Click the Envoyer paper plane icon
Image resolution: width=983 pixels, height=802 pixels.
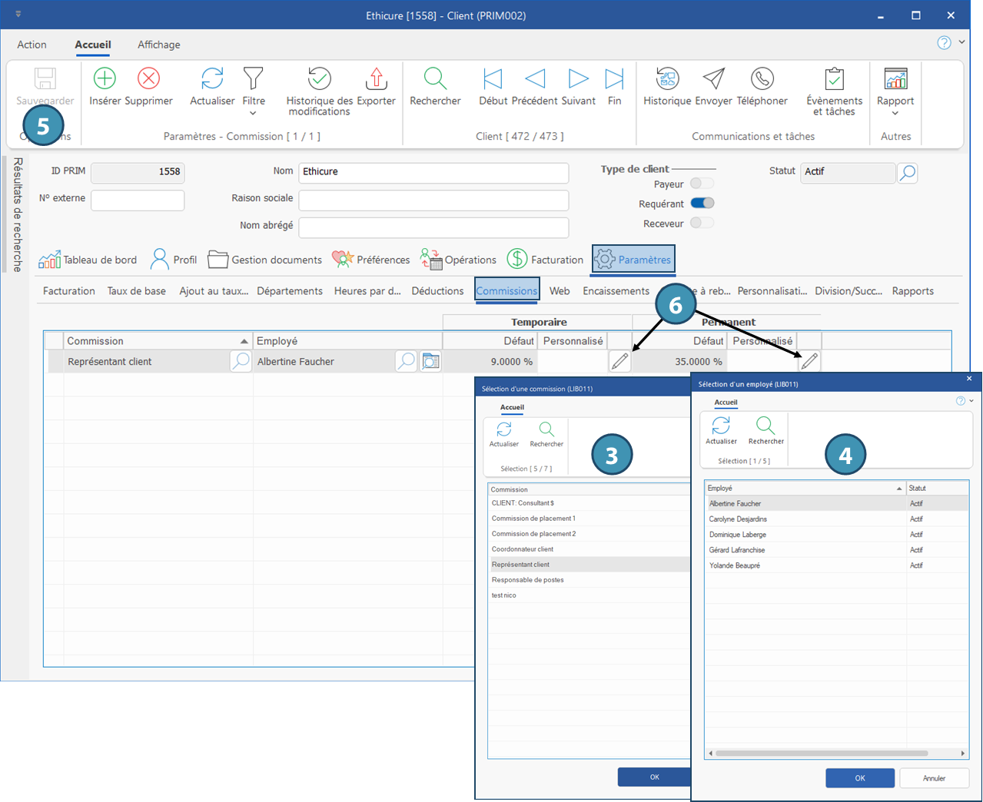tap(713, 79)
